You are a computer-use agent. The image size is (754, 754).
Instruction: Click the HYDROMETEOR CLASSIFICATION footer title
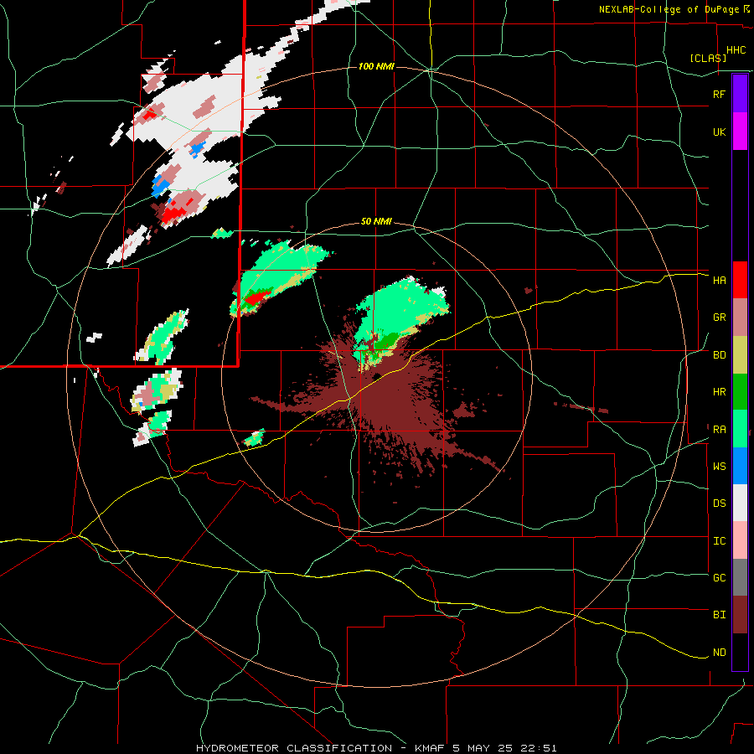(x=294, y=748)
